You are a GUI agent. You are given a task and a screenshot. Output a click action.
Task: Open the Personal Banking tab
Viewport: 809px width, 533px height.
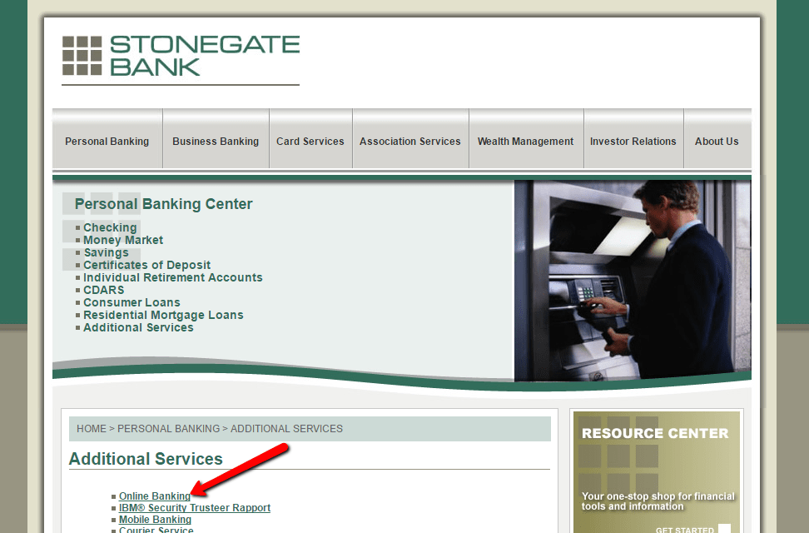(107, 141)
